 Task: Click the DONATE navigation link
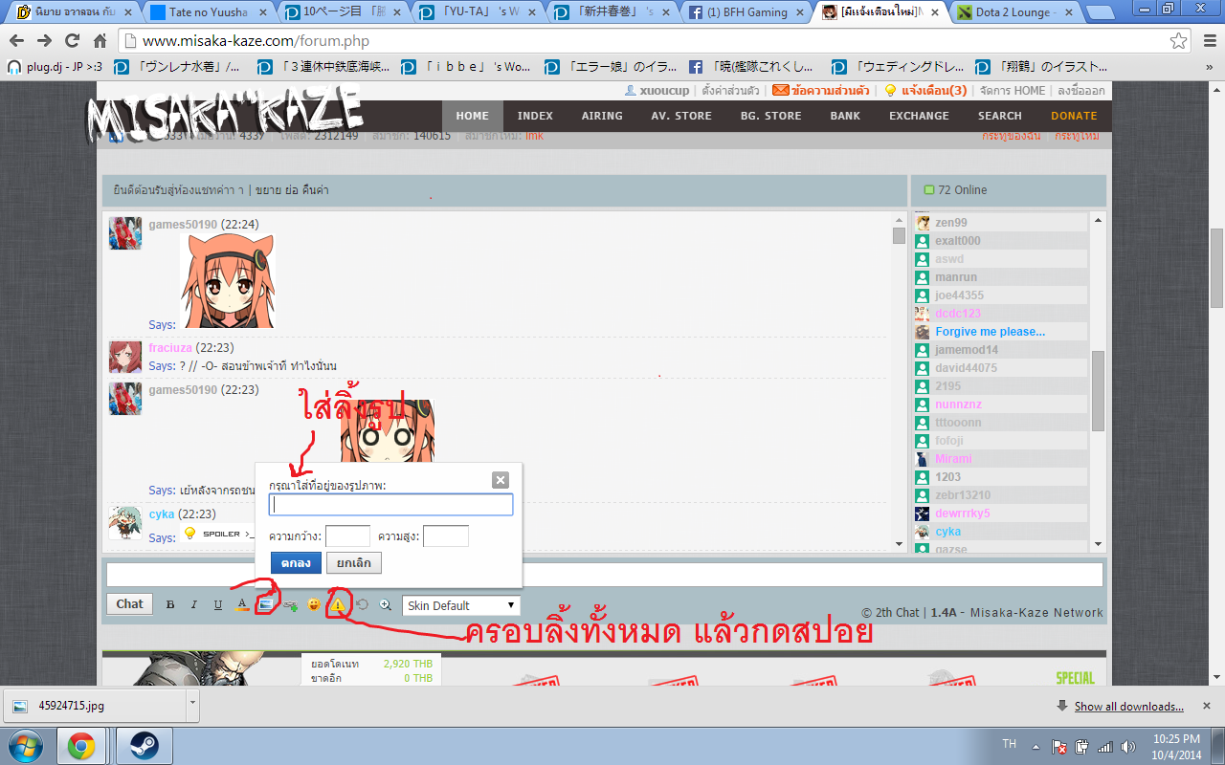tap(1074, 116)
